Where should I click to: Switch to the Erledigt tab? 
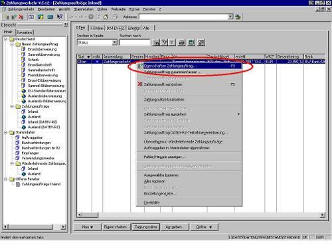[x=133, y=29]
